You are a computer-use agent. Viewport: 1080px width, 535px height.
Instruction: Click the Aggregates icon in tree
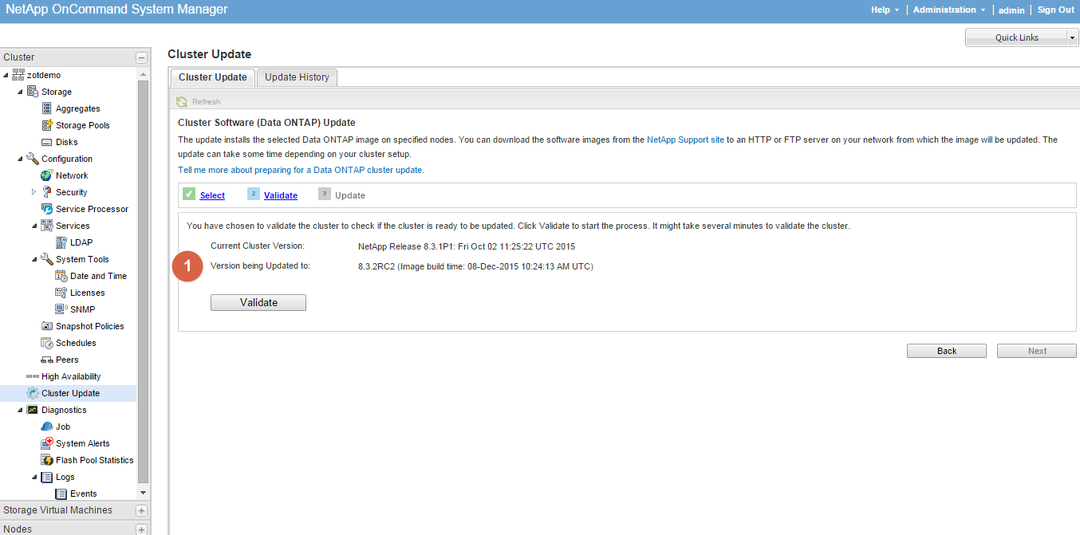[x=47, y=108]
